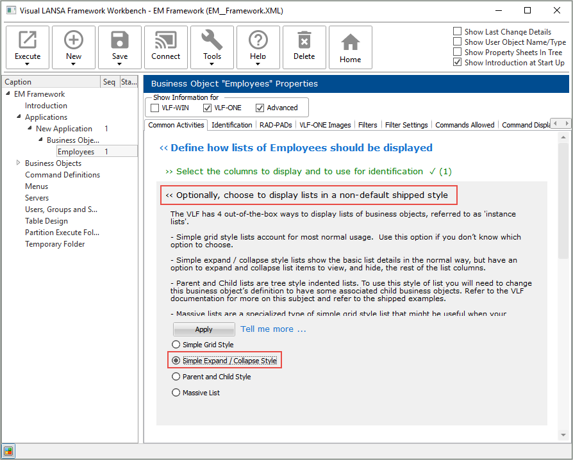The height and width of the screenshot is (460, 573).
Task: Select Table Design tree item
Action: pos(46,221)
